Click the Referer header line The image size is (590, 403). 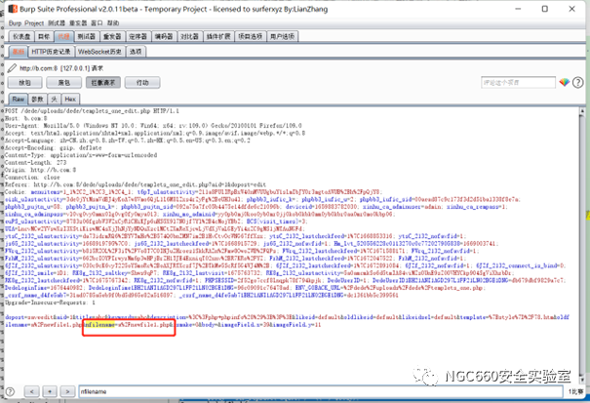point(136,184)
